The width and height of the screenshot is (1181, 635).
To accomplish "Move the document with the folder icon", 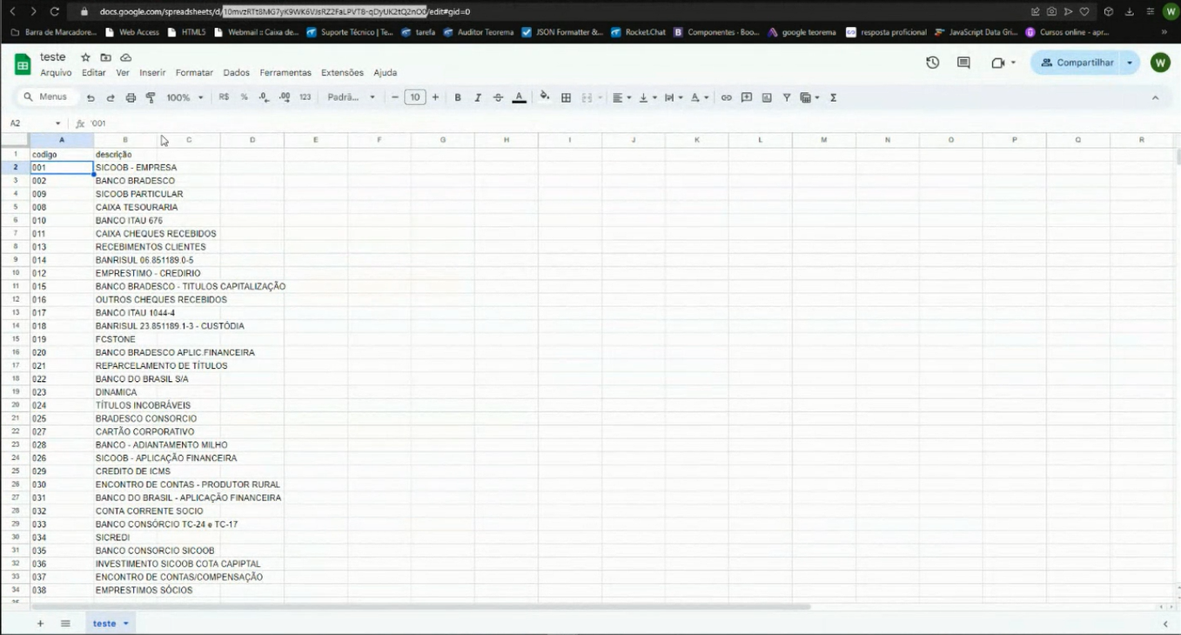I will coord(105,57).
